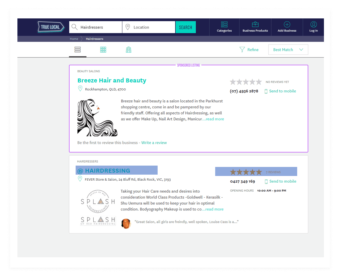
Task: Click the Hairdressers search field
Action: click(x=96, y=27)
